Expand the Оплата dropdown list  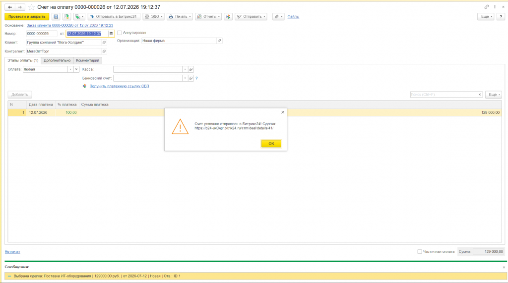point(70,69)
